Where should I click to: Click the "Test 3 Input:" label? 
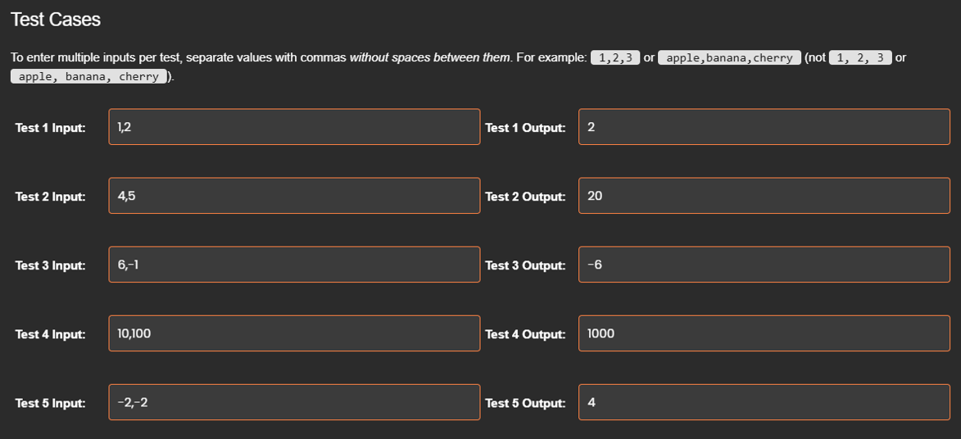[x=50, y=265]
